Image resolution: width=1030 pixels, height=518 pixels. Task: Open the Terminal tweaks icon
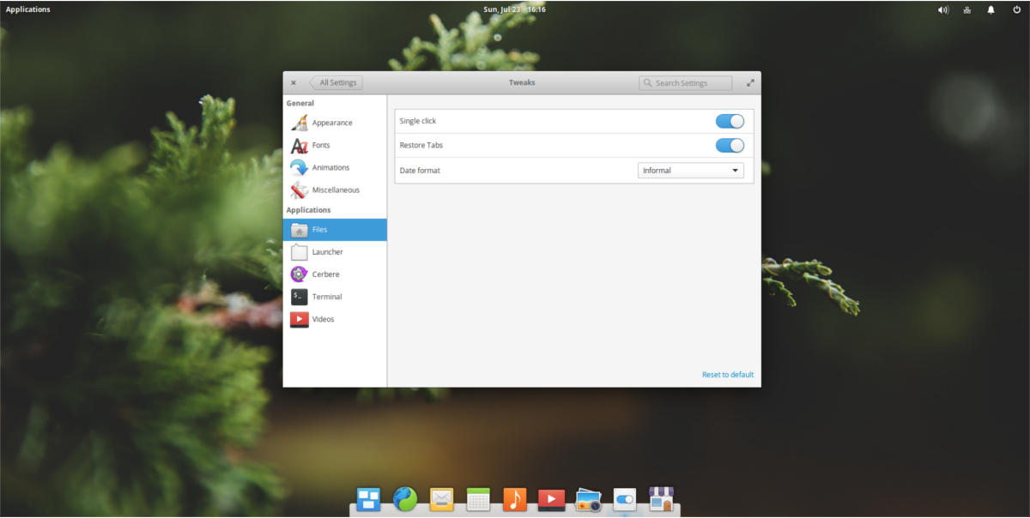[x=299, y=297]
